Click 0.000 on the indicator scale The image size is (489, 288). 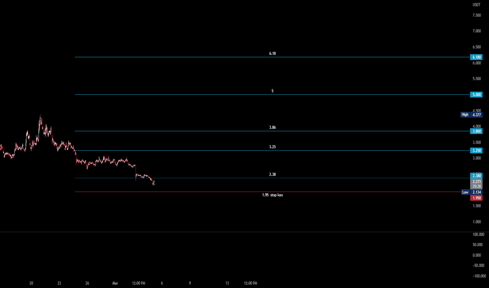pos(476,256)
